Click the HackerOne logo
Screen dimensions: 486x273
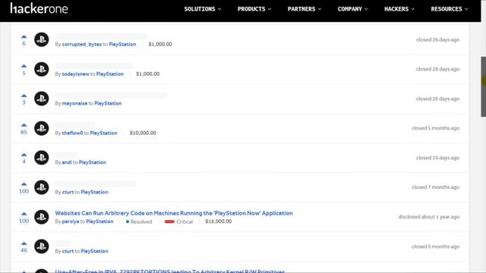(x=39, y=8)
